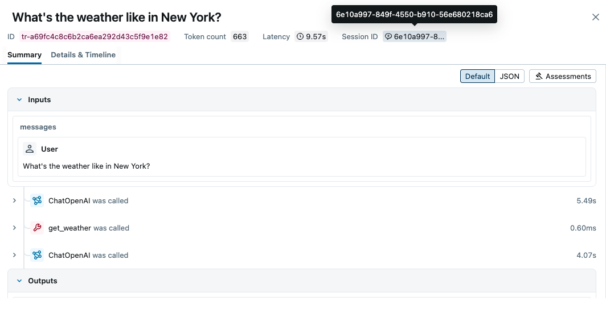Open the Assessments panel
This screenshot has width=606, height=318.
coord(563,76)
